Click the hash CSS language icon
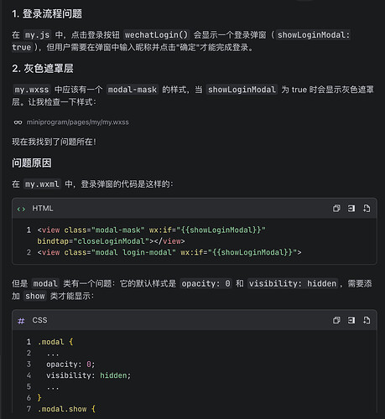The image size is (385, 419). [21, 321]
